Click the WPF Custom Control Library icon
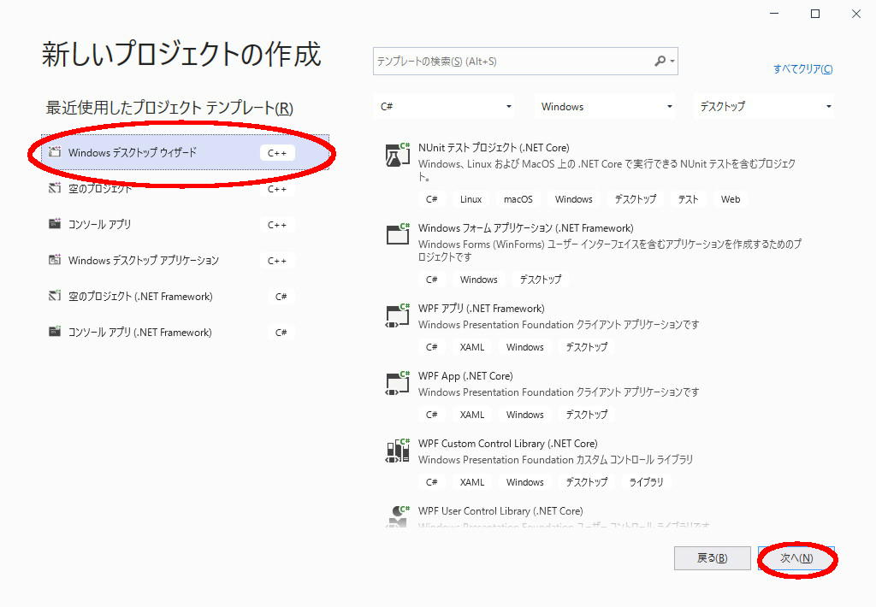 pos(397,451)
